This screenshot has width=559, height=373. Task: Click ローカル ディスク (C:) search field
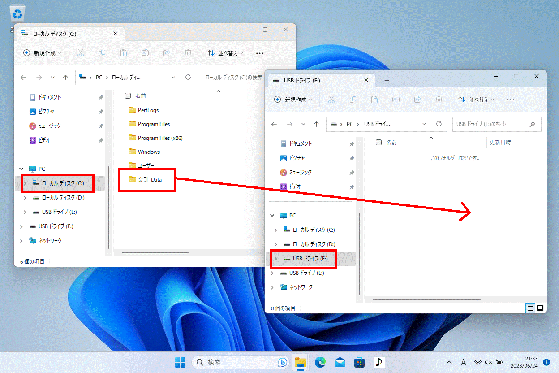233,78
